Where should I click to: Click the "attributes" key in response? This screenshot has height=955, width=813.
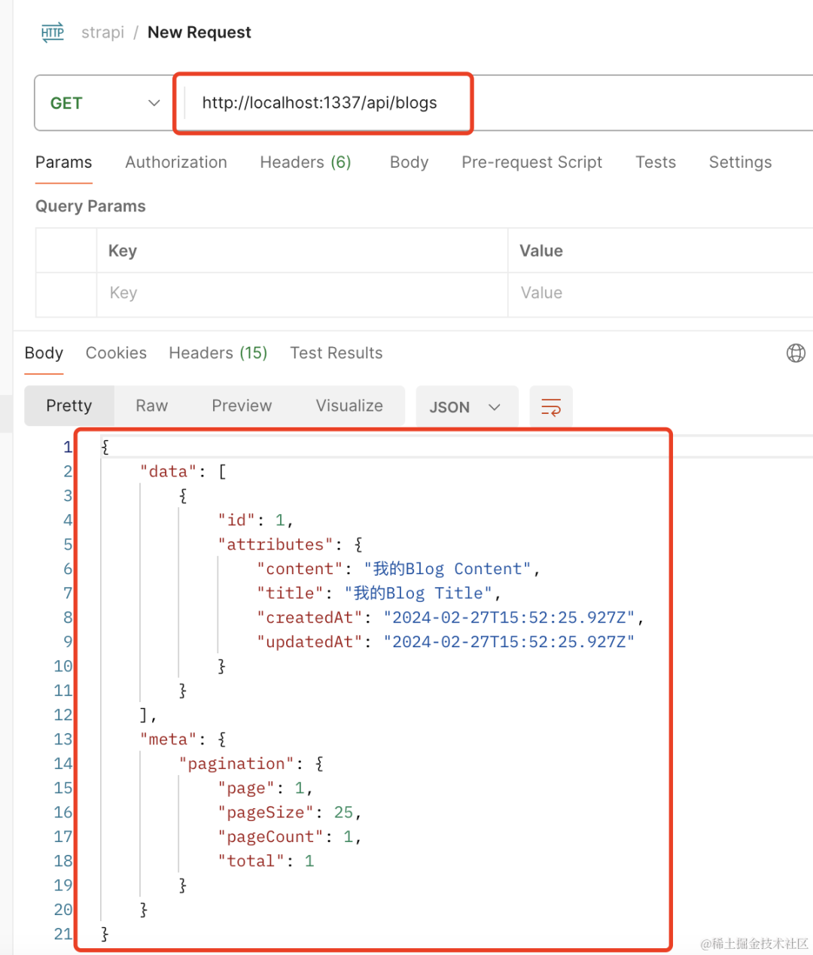point(276,545)
